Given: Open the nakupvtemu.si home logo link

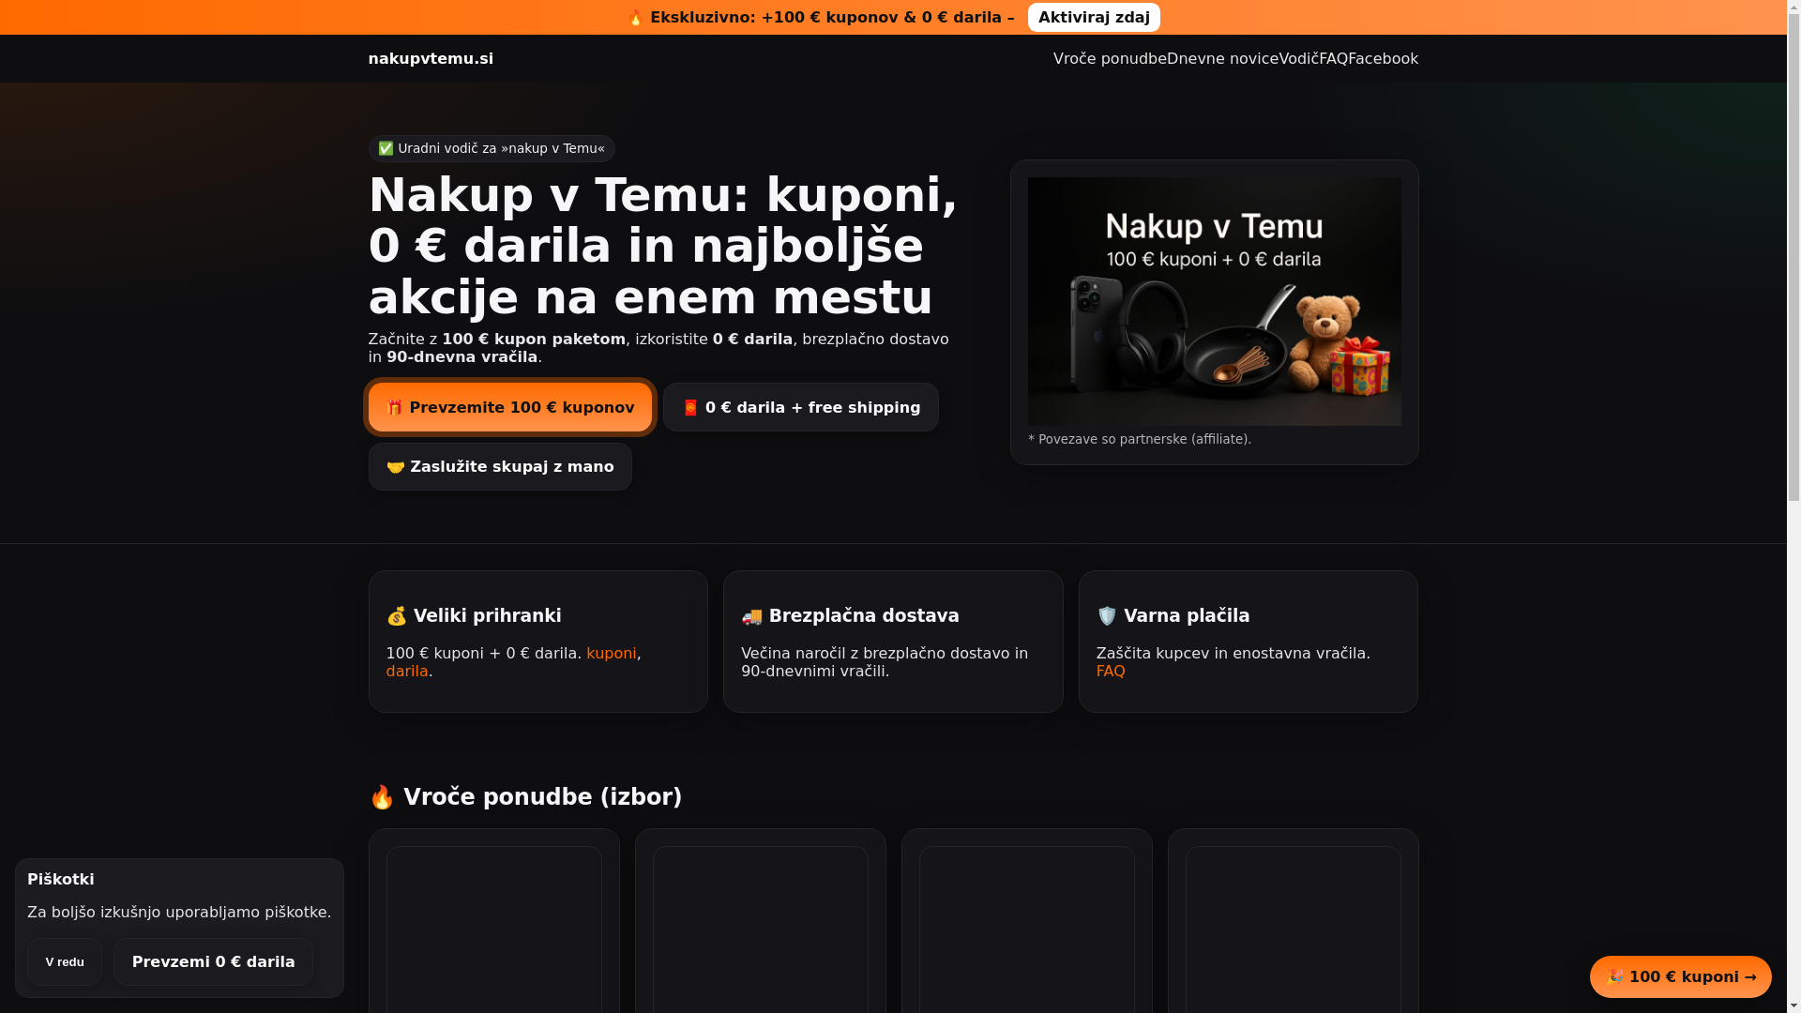Looking at the screenshot, I should (431, 58).
